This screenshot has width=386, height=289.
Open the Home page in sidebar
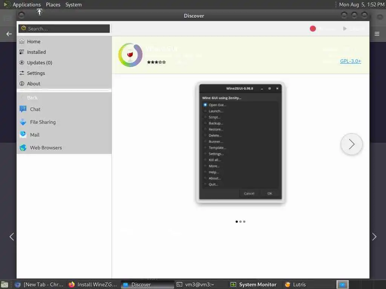(x=64, y=41)
